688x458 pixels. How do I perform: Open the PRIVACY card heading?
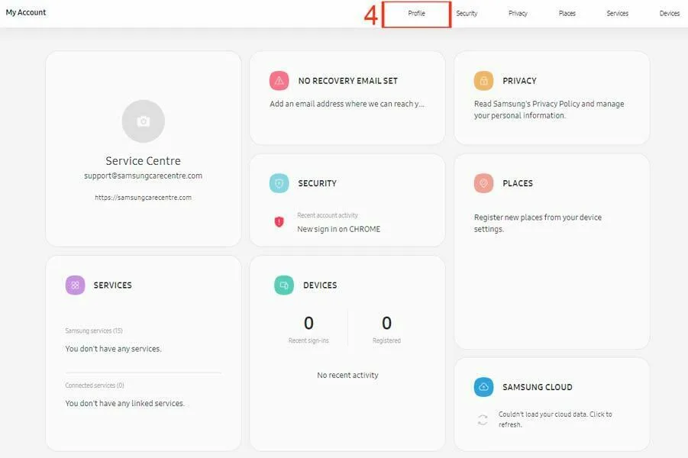(x=519, y=81)
